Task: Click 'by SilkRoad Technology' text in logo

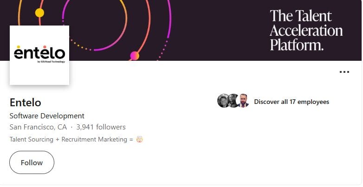Action: [51, 62]
